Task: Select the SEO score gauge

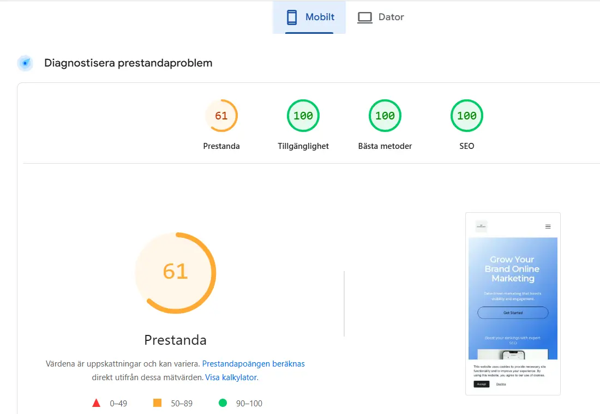Action: [466, 115]
